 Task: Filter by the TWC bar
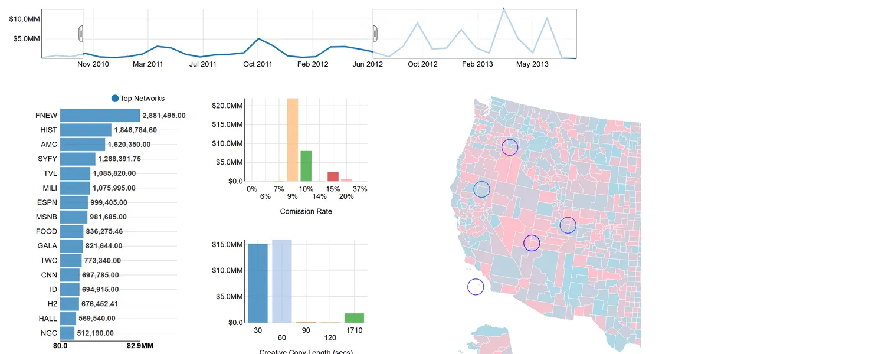coord(71,260)
